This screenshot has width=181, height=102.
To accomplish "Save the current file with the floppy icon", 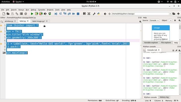I will 12,14.
